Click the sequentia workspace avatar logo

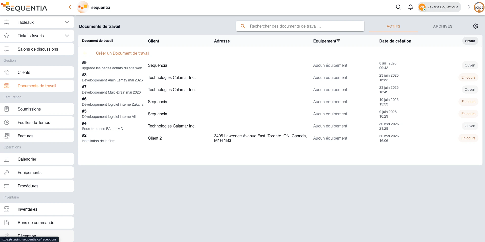click(83, 7)
